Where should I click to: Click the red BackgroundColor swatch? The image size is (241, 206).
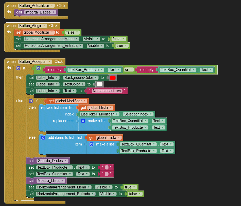pyautogui.click(x=113, y=78)
